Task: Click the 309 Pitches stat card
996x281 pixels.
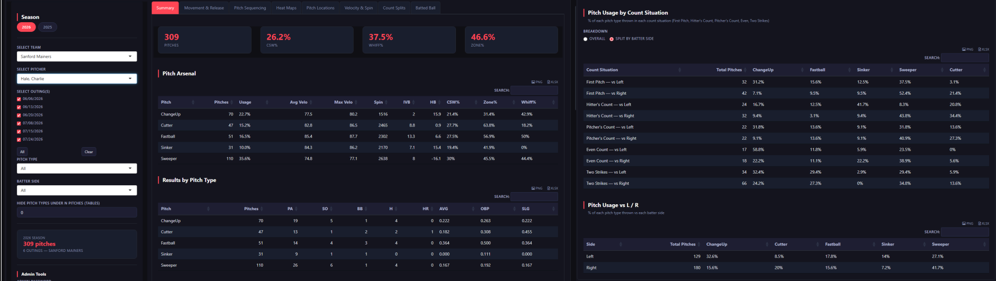Action: coord(204,40)
